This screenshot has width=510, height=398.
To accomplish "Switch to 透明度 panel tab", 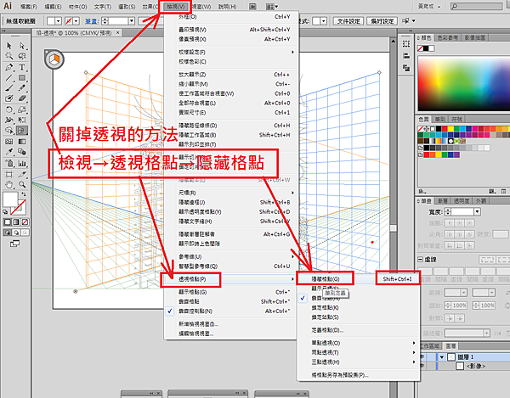I will tap(462, 201).
